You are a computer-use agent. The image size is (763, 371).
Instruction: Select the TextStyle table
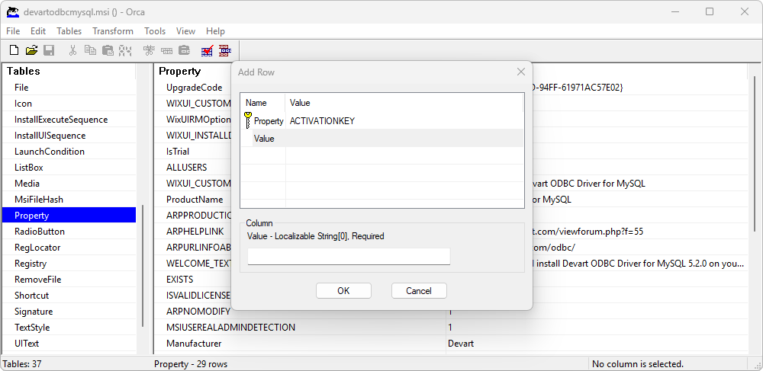(69, 328)
